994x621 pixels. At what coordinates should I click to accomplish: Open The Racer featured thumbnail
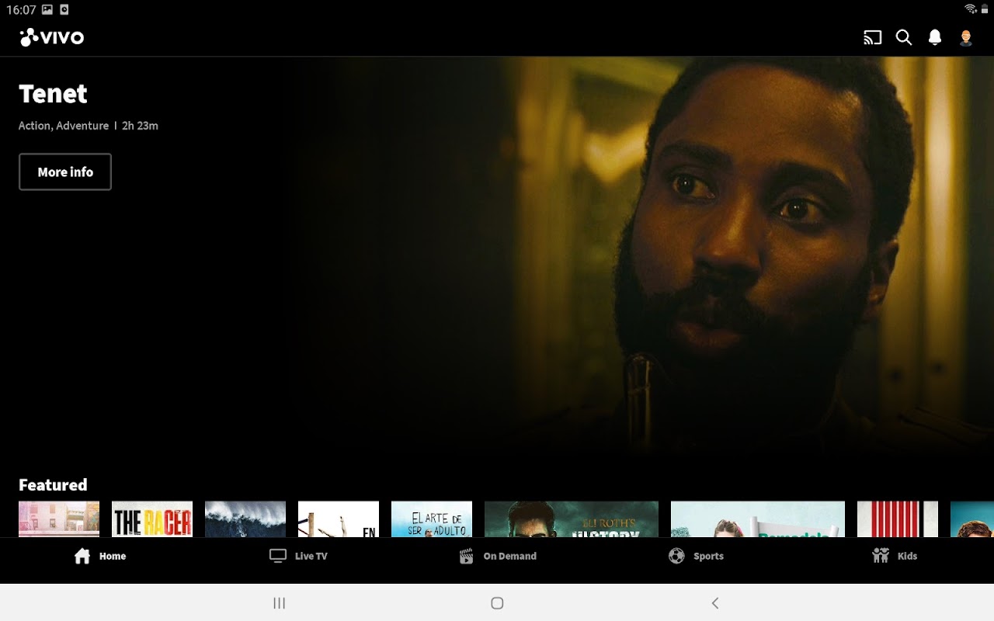152,519
